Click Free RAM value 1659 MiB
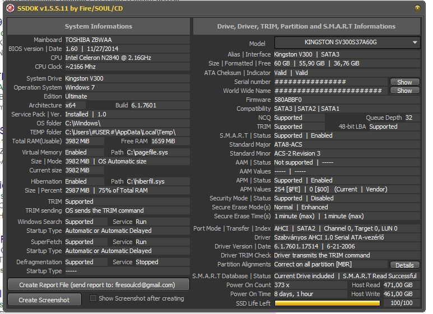 click(163, 141)
